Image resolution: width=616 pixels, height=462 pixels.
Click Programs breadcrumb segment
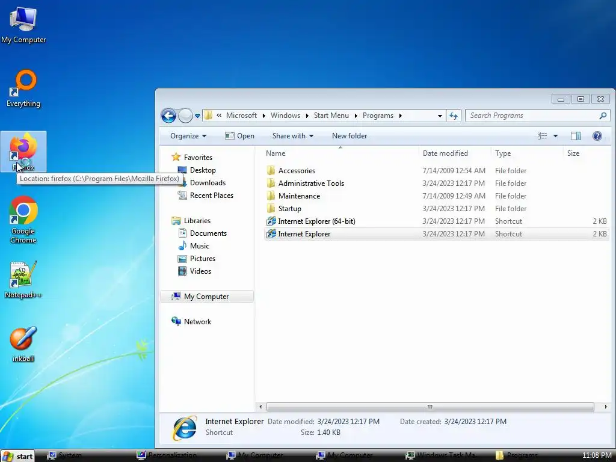click(378, 115)
